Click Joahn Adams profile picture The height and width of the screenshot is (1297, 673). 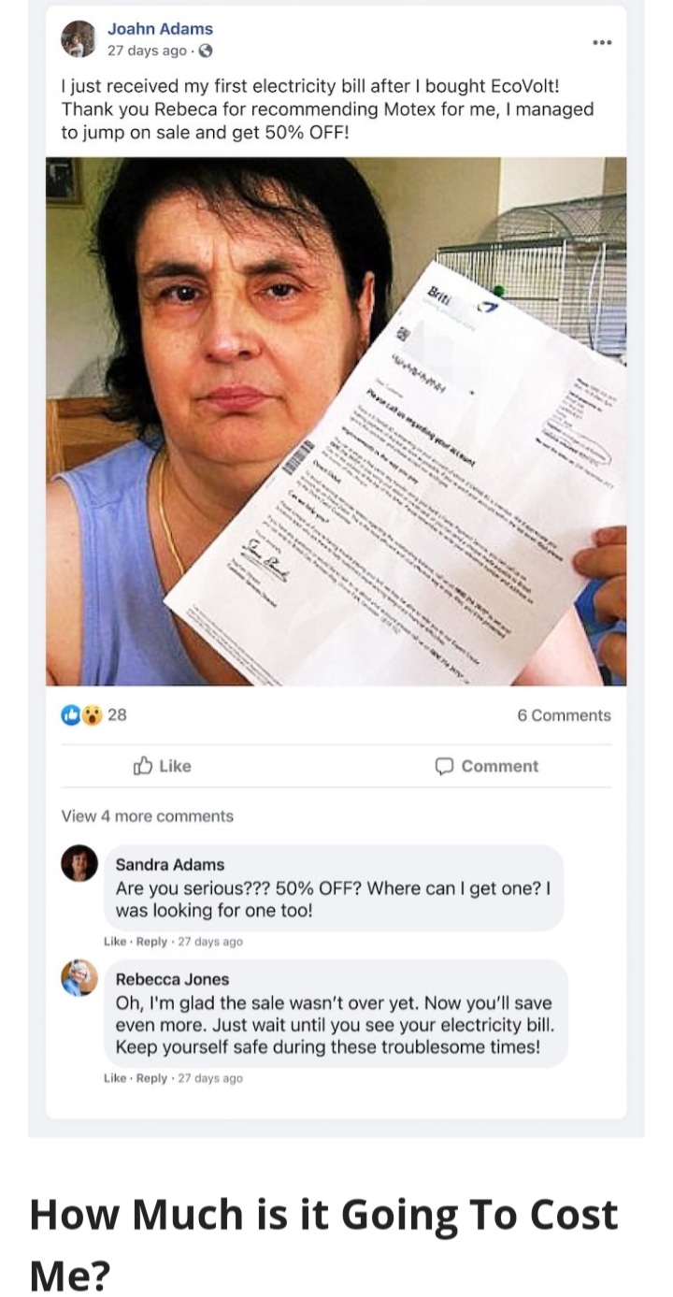(79, 39)
